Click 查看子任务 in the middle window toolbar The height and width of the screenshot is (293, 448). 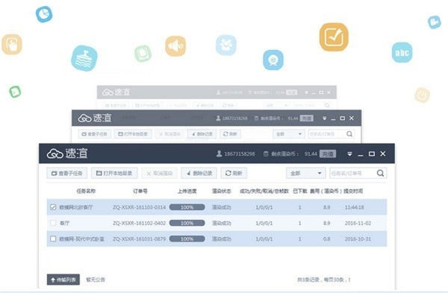[94, 133]
